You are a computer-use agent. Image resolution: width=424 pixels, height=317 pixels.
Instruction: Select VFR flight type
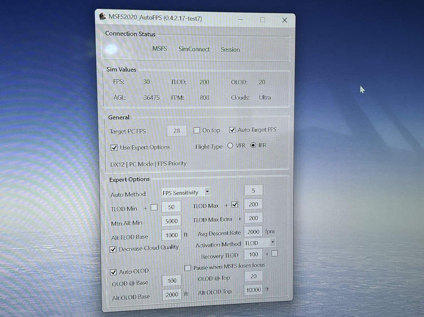click(230, 145)
